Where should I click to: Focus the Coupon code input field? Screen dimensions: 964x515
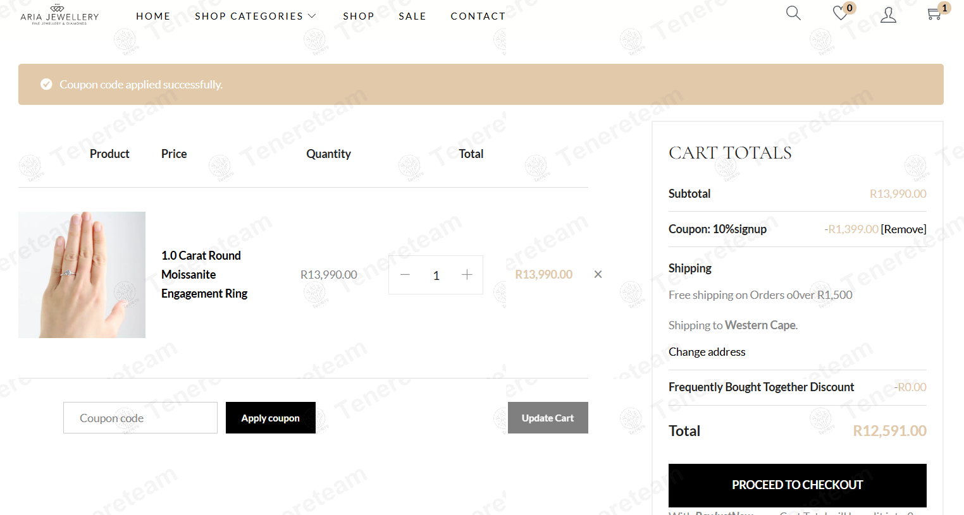click(x=140, y=418)
